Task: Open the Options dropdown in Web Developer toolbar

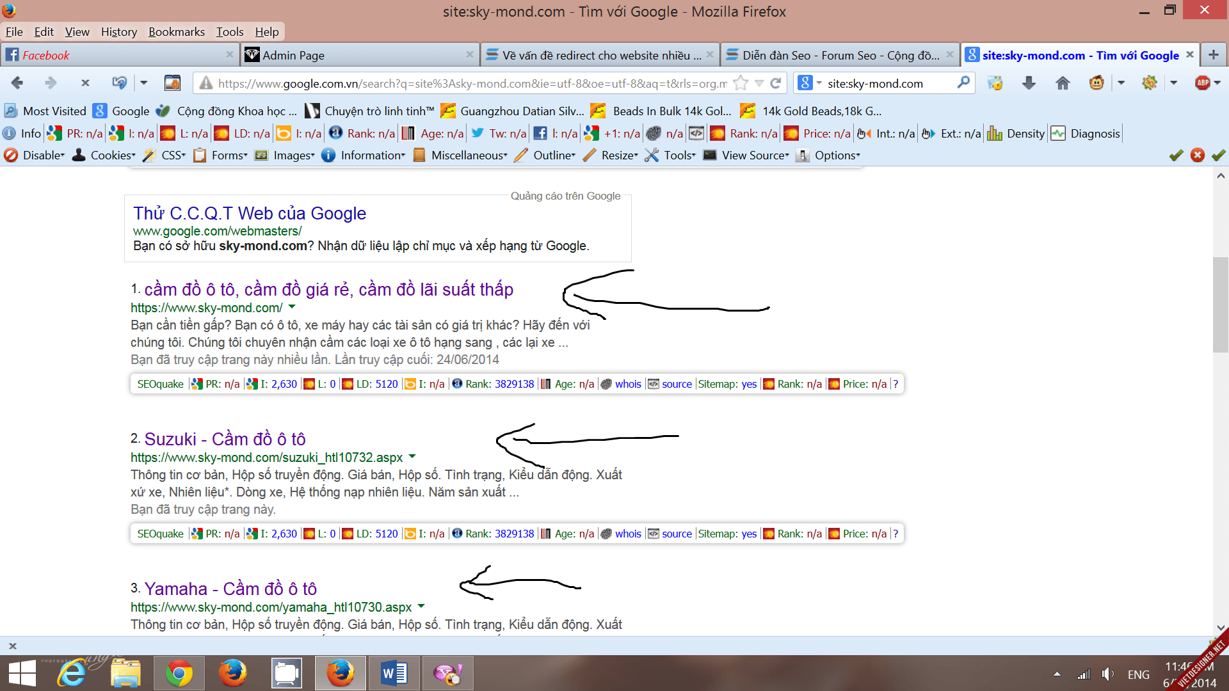Action: click(x=828, y=155)
